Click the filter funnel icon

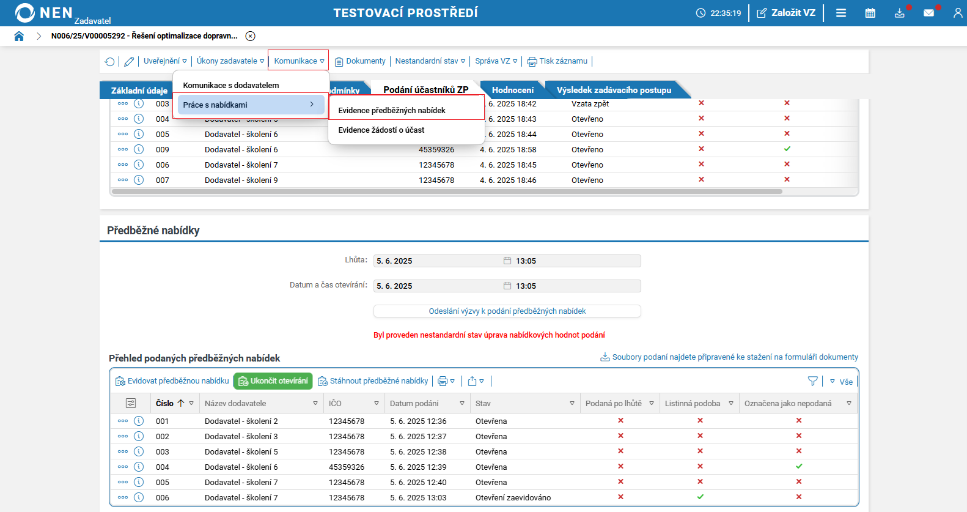(x=812, y=381)
